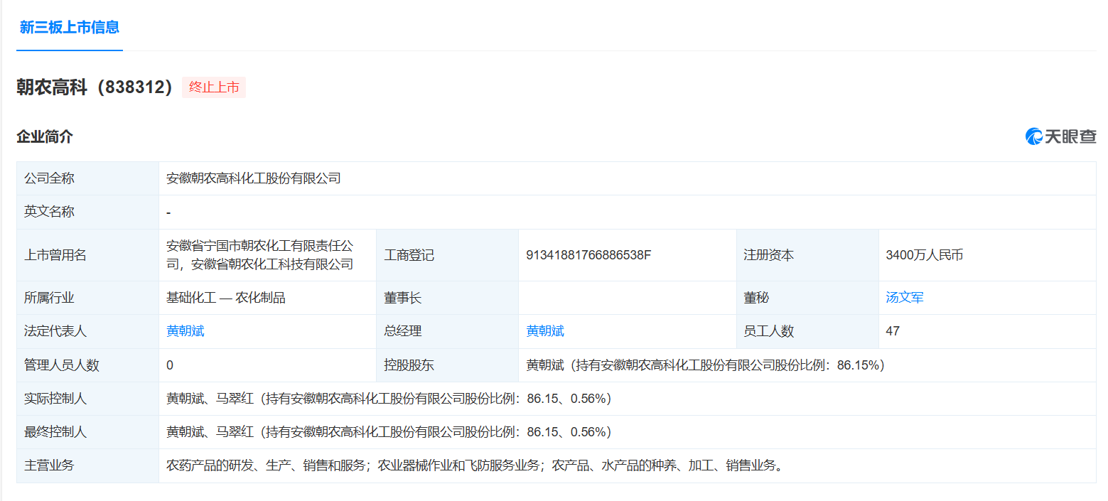Click the 所属行业 label cell
Screen dimensions: 1108x501
(87, 298)
